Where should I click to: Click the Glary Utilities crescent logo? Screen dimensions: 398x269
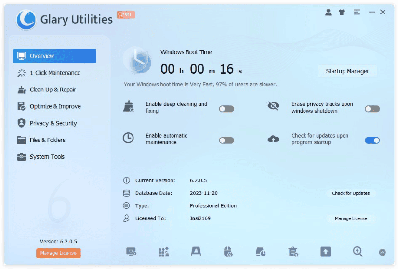(26, 20)
